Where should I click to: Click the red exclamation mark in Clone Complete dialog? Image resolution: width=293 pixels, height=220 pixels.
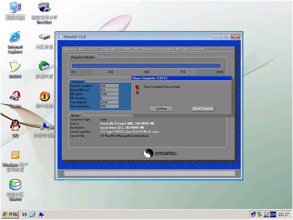point(137,89)
